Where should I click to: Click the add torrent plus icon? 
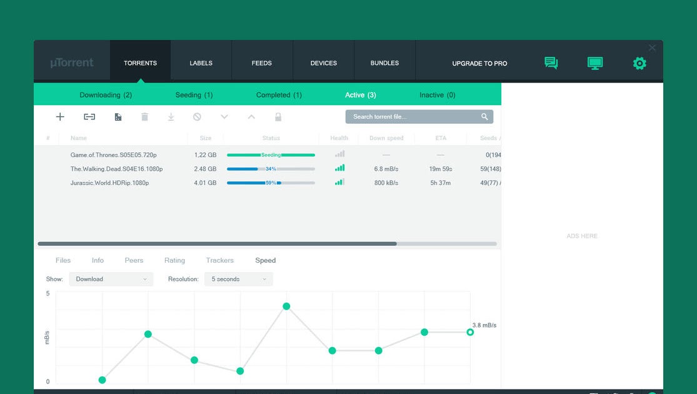pyautogui.click(x=60, y=116)
